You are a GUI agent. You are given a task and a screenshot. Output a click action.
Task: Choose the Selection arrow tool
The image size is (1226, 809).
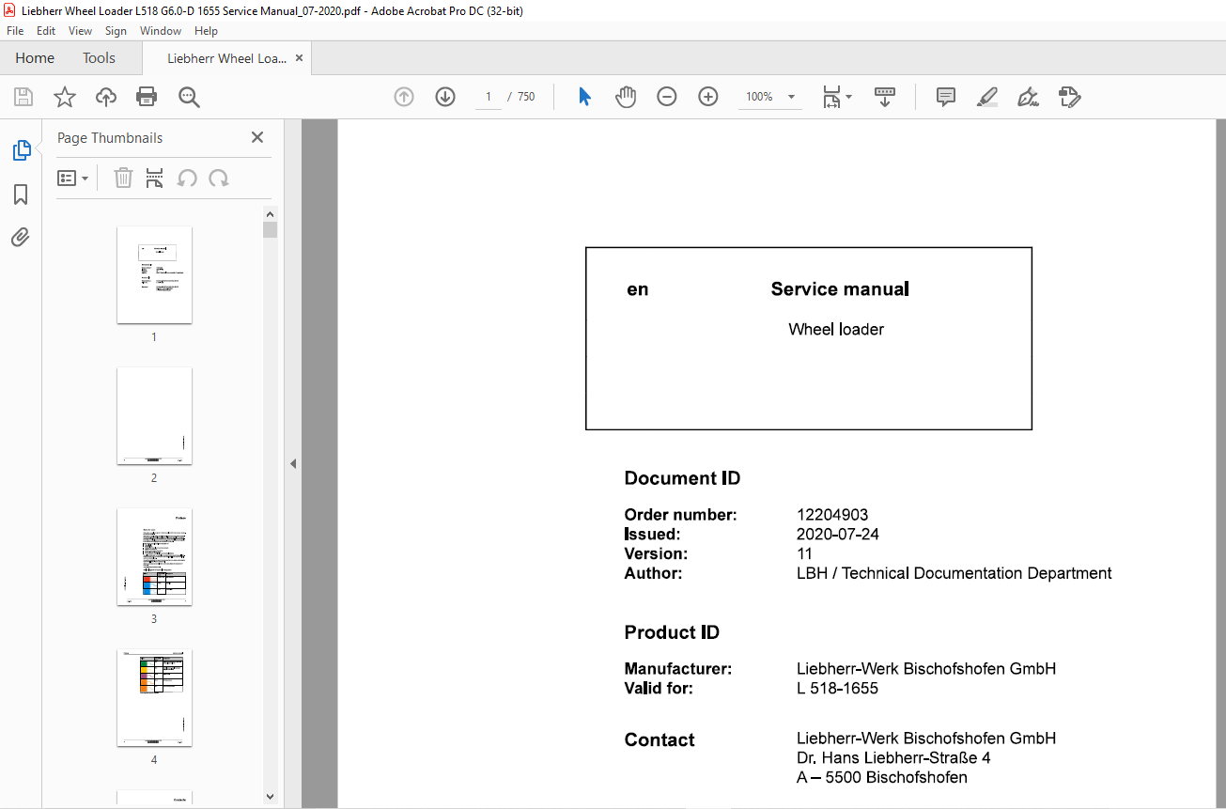pyautogui.click(x=584, y=97)
